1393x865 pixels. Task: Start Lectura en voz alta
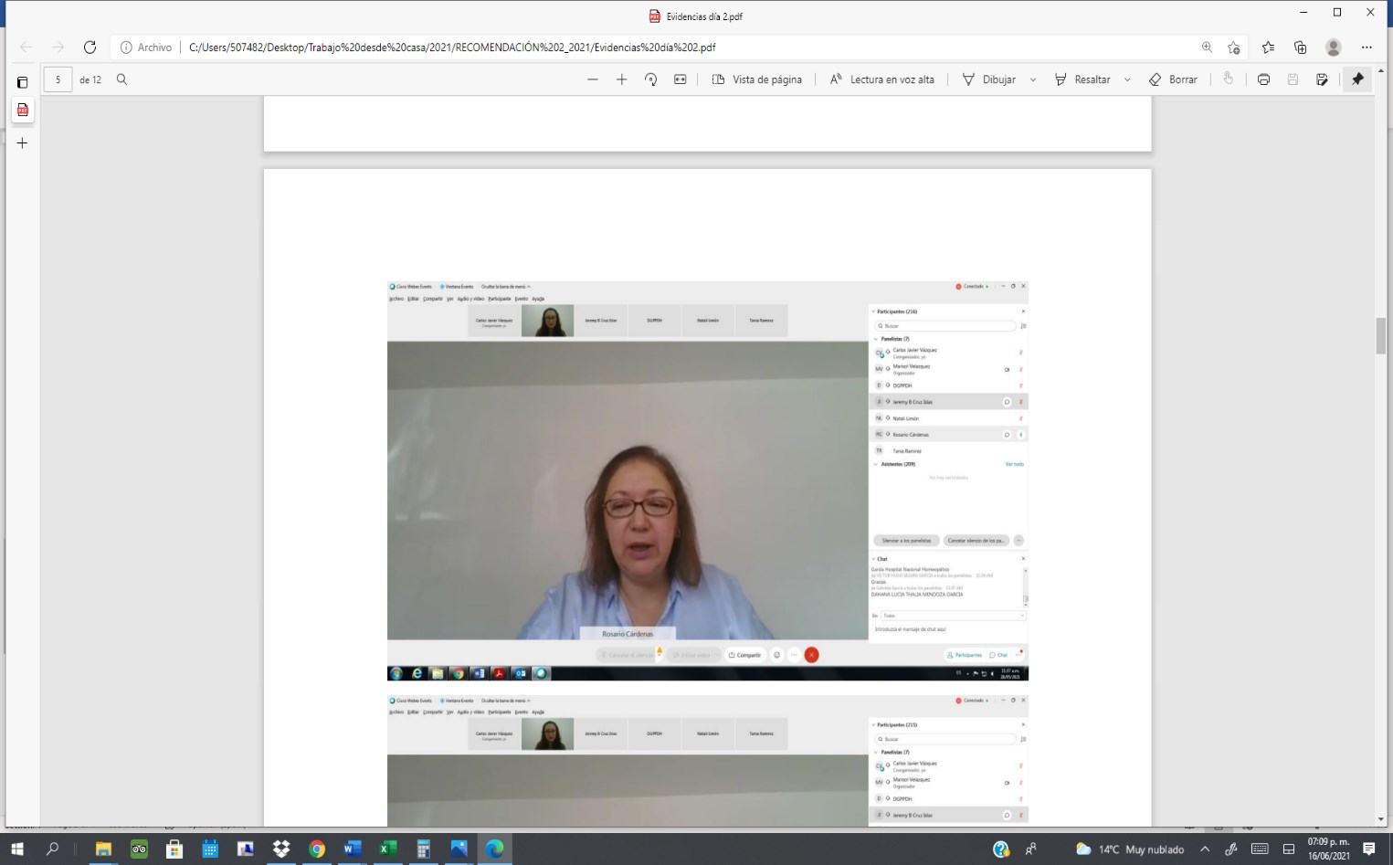pyautogui.click(x=882, y=79)
